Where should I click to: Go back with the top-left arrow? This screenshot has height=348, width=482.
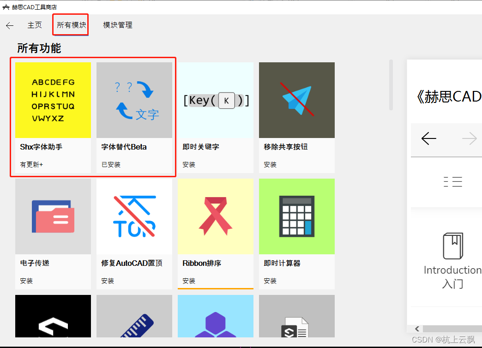pyautogui.click(x=10, y=25)
